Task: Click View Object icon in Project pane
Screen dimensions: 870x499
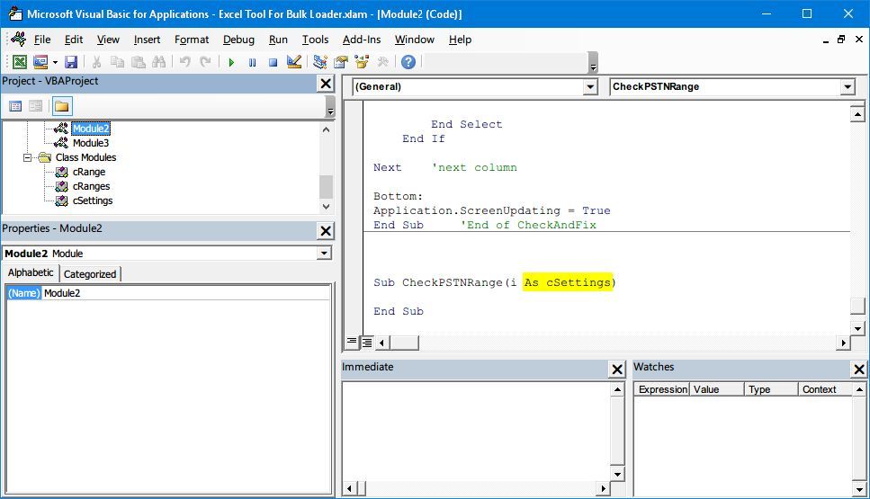Action: (x=35, y=106)
